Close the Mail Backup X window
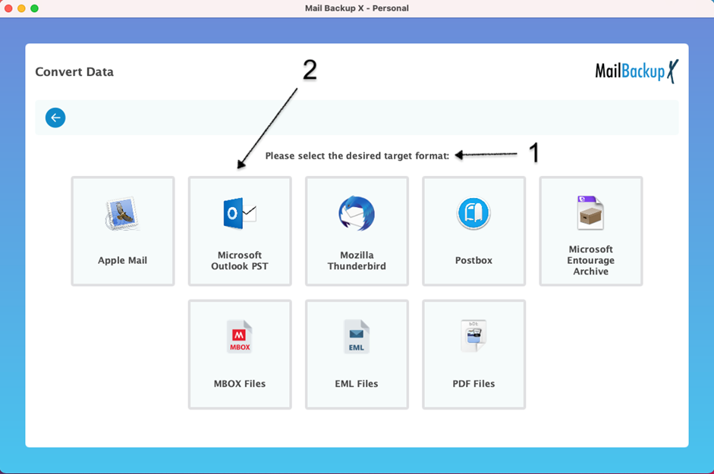714x474 pixels. tap(8, 8)
